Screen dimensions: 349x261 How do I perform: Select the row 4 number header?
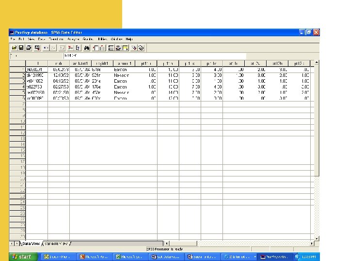click(17, 87)
